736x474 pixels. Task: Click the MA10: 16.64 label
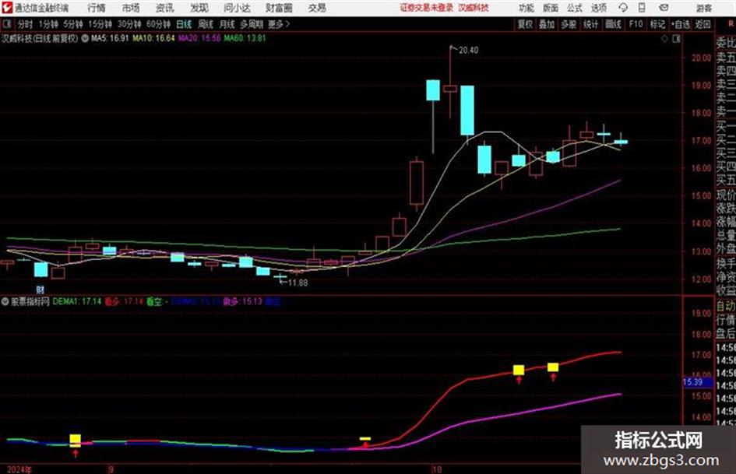click(153, 38)
